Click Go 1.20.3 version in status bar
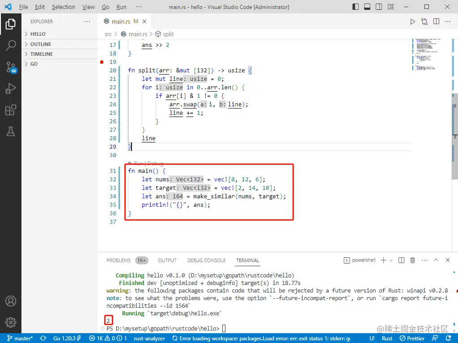 click(x=67, y=339)
